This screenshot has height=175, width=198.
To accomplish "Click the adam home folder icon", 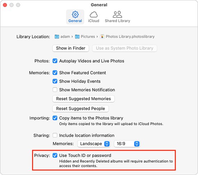I will (x=57, y=37).
